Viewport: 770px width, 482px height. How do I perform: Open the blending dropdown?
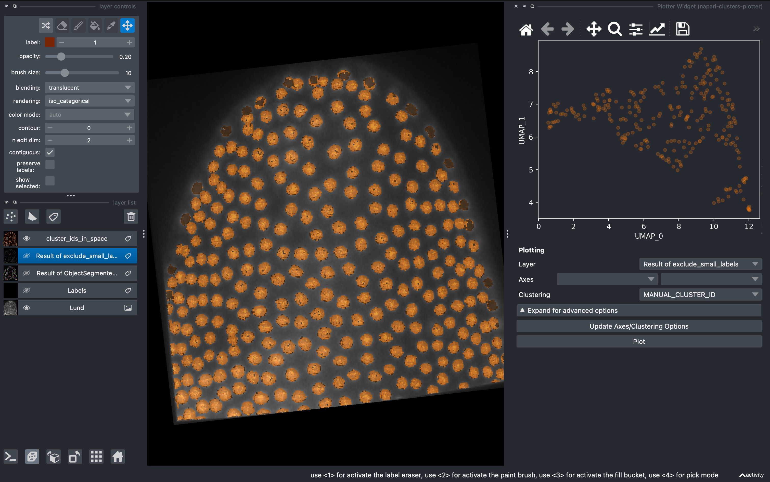[x=89, y=87]
